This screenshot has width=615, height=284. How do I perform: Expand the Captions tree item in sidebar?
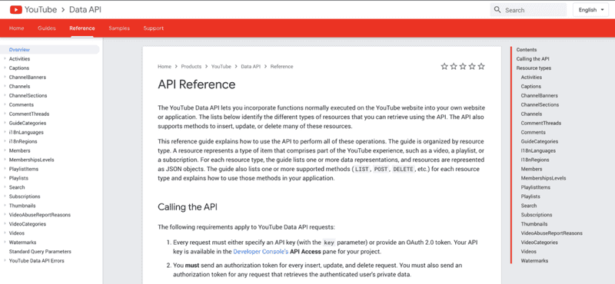coord(5,68)
